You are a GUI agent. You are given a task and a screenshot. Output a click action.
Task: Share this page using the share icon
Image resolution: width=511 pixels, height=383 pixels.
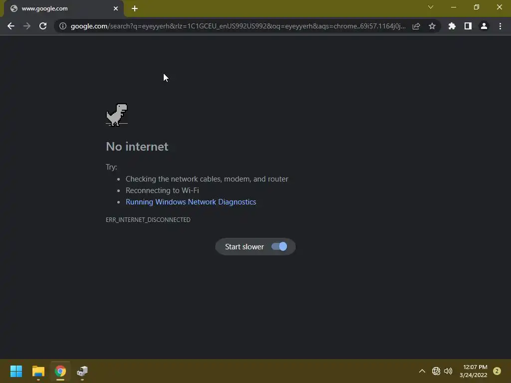tap(416, 26)
